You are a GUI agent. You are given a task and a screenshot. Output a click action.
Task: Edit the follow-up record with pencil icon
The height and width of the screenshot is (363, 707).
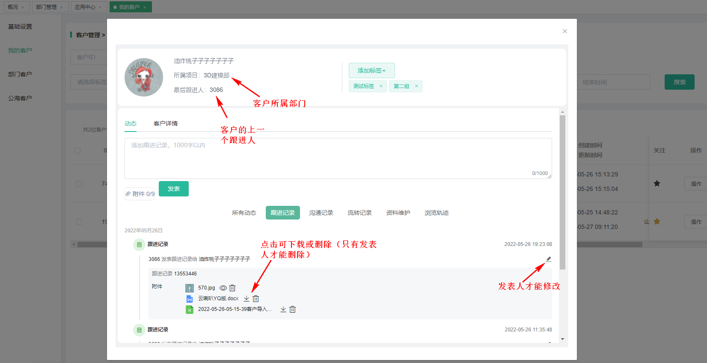coord(549,259)
